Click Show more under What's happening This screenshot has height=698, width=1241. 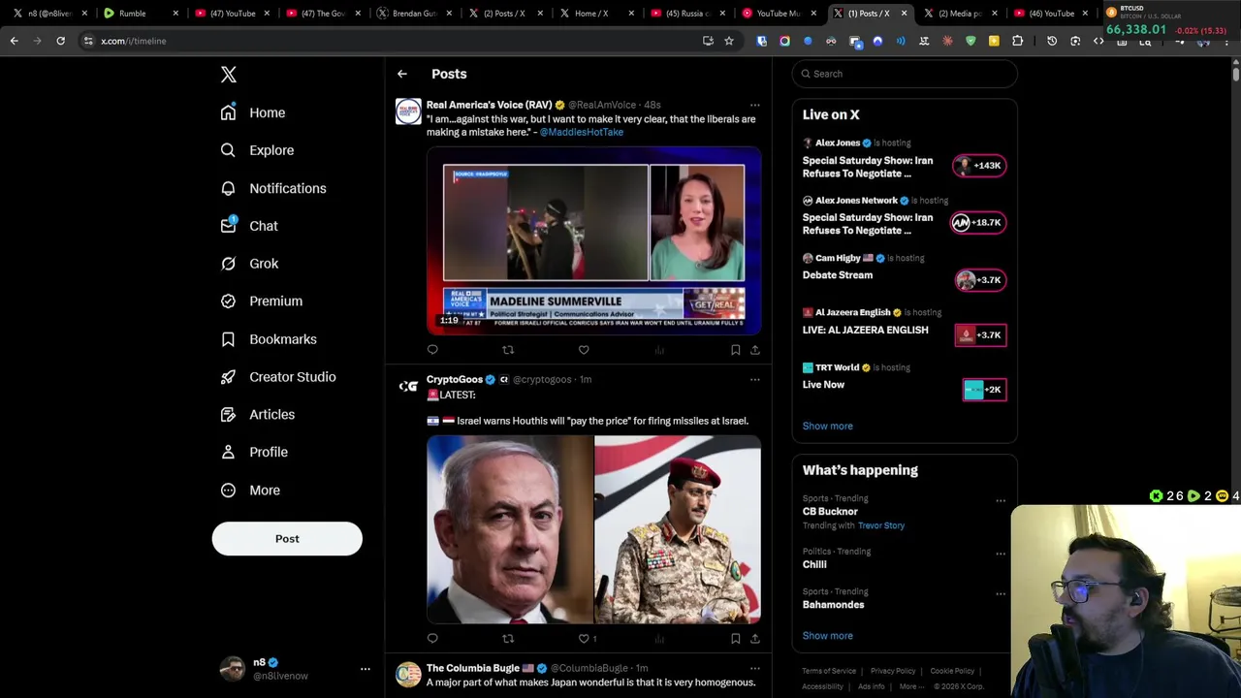tap(827, 636)
